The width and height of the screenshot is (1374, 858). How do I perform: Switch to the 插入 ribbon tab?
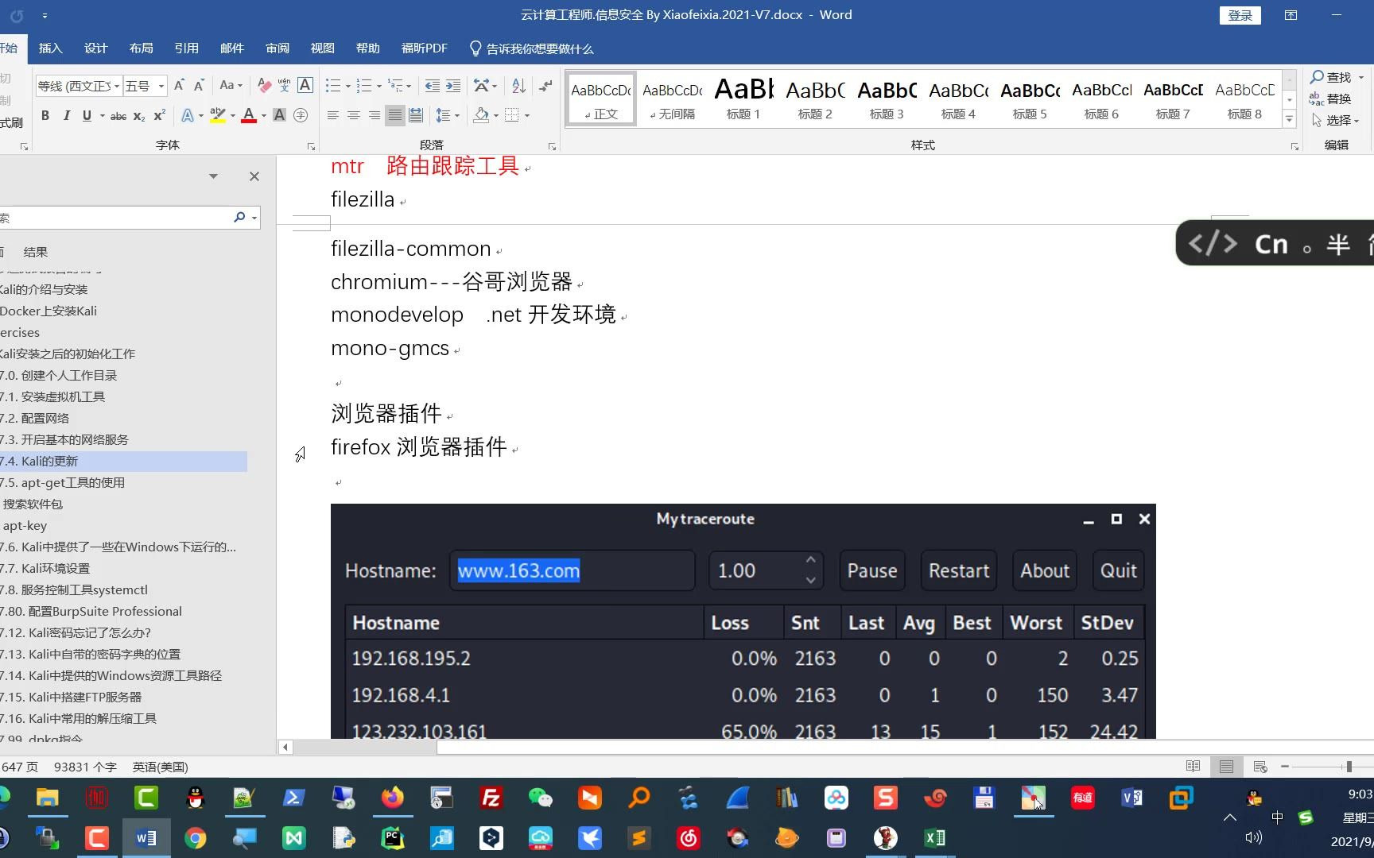pos(50,48)
